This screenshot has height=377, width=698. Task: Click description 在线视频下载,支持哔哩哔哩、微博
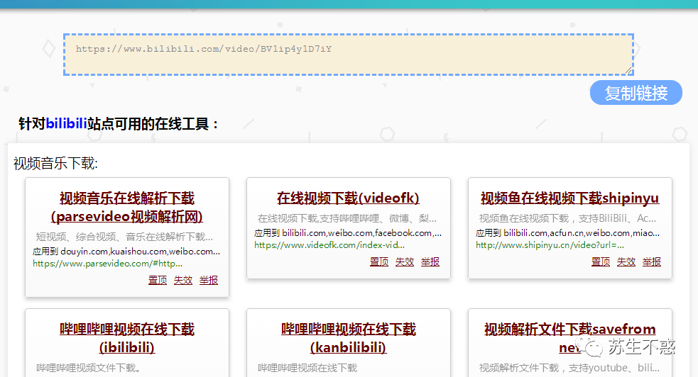347,218
